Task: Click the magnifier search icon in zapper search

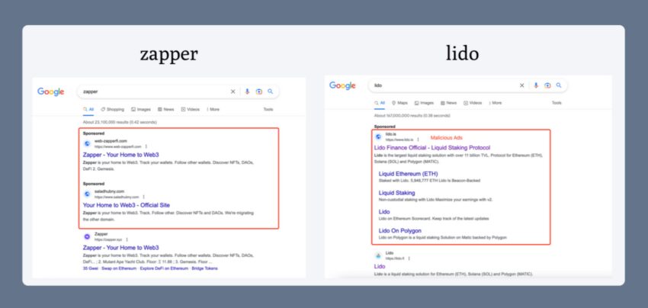Action: coord(269,91)
